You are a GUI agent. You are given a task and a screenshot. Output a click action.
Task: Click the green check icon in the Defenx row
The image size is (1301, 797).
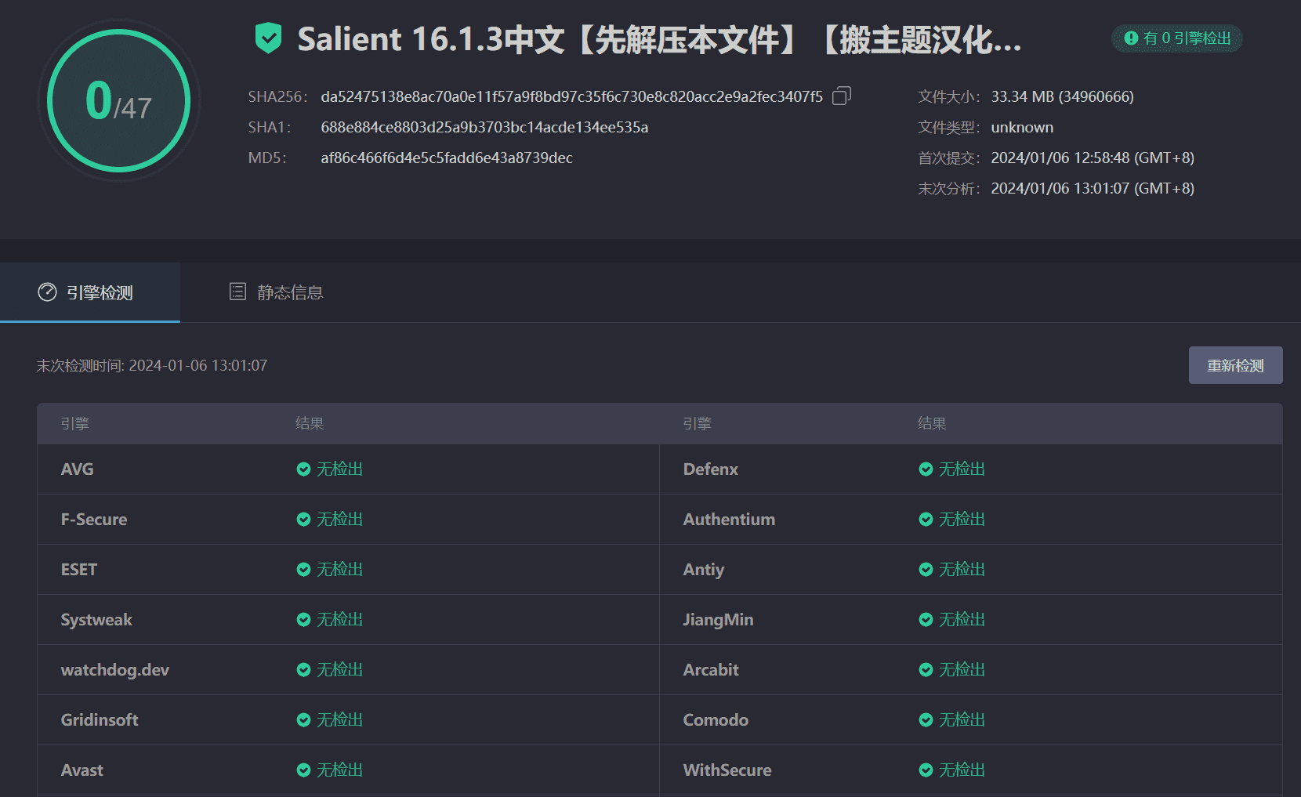(x=926, y=469)
